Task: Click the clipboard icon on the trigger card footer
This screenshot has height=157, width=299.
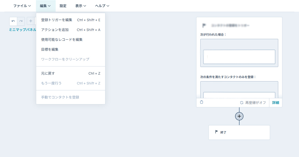Action: [201, 102]
